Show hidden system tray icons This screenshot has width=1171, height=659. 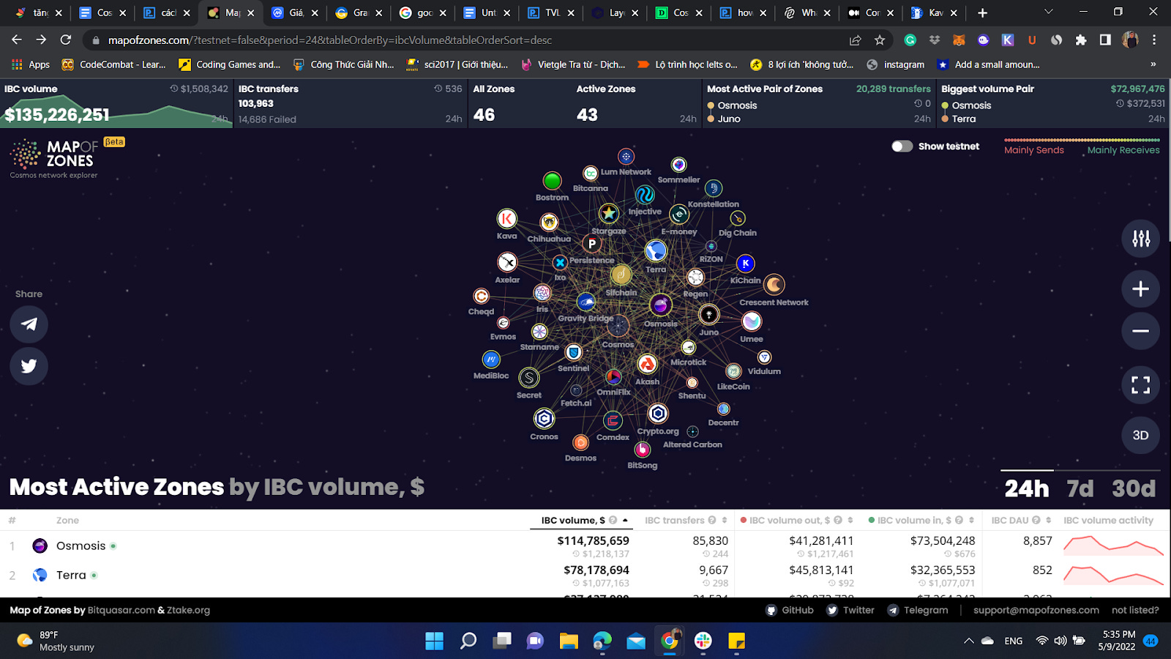(x=968, y=641)
